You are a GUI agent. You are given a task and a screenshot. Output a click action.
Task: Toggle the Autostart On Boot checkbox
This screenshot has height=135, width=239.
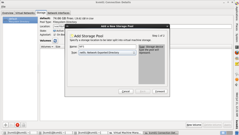coord(55,35)
